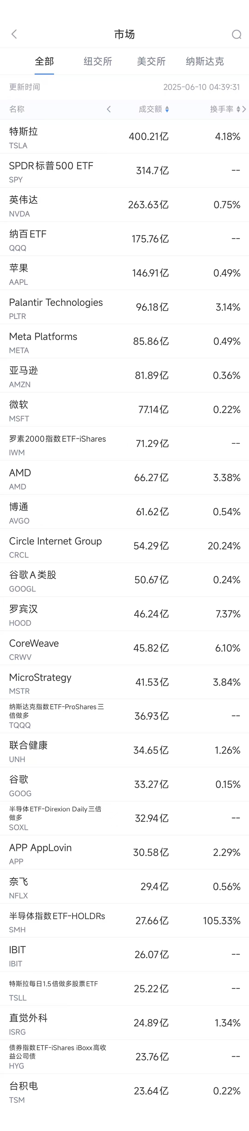This screenshot has height=1131, width=249.
Task: Open search with the magnifier icon
Action: point(236,34)
